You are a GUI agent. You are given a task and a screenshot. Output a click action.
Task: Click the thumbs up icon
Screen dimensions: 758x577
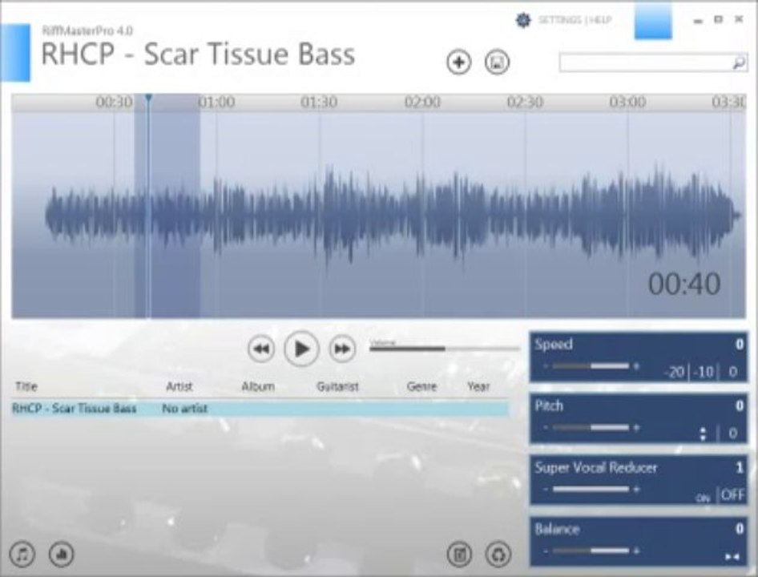[x=62, y=554]
